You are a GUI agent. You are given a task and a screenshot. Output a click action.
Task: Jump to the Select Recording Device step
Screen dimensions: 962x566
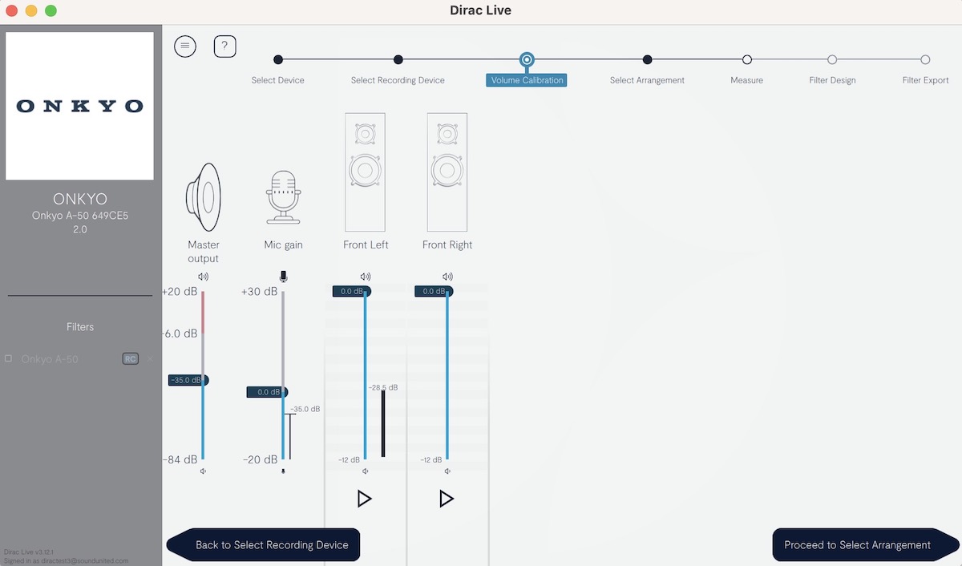click(x=398, y=60)
